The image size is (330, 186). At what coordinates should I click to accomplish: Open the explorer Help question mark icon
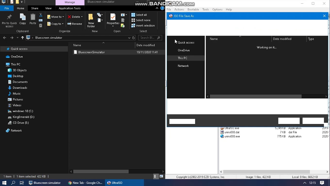162,8
